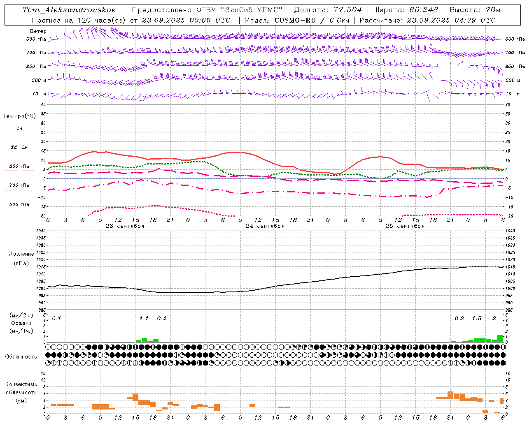Viewport: 527px width, 421px height.
Task: Click the 'Облачность' cloud cover label
Action: tap(21, 357)
